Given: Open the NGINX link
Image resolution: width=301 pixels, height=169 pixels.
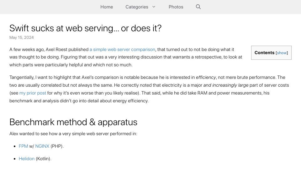Looking at the screenshot, I should pyautogui.click(x=42, y=146).
